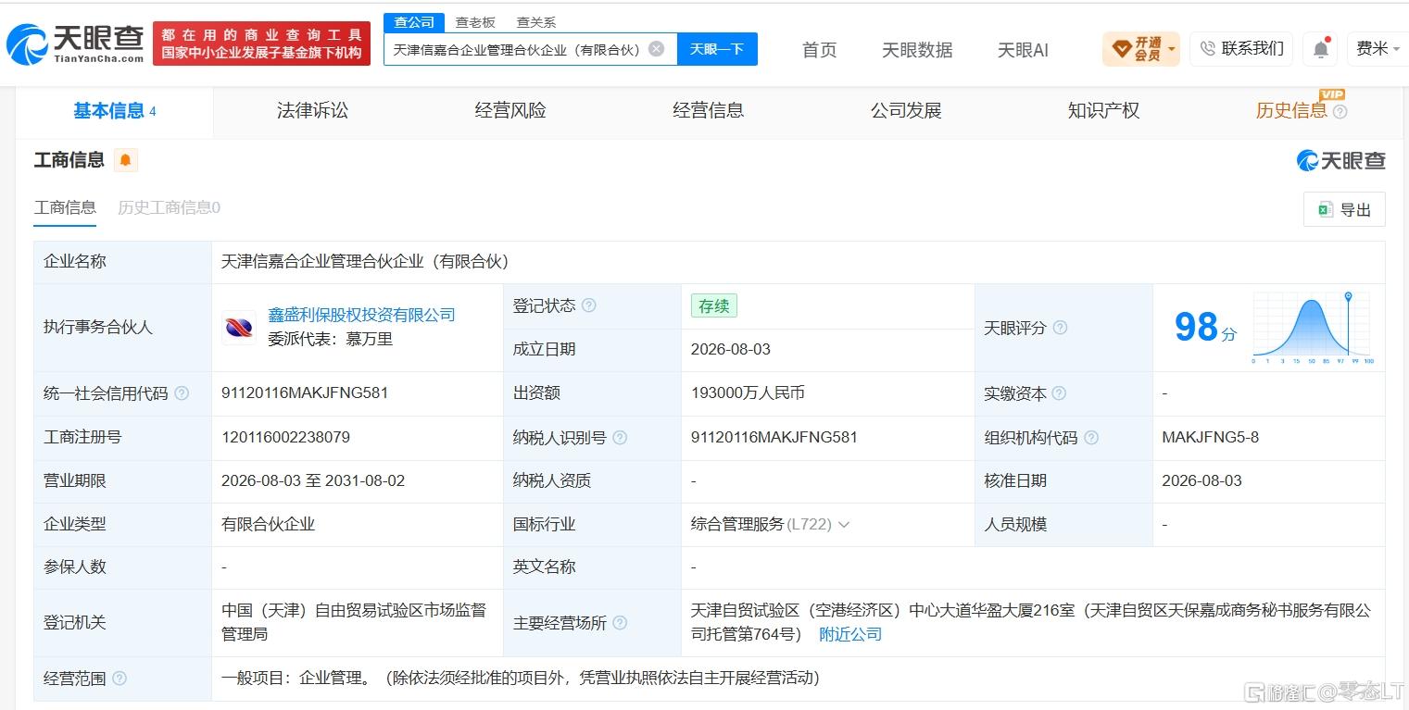Open the 开通会员 dropdown arrow
This screenshot has width=1409, height=710.
pyautogui.click(x=1172, y=49)
